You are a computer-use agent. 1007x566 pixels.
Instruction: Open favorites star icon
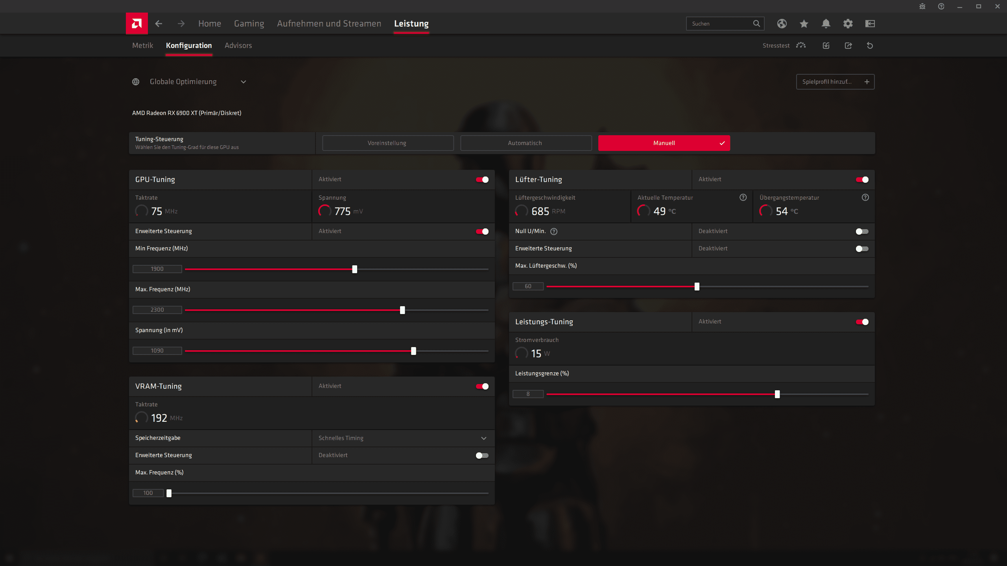pos(804,24)
